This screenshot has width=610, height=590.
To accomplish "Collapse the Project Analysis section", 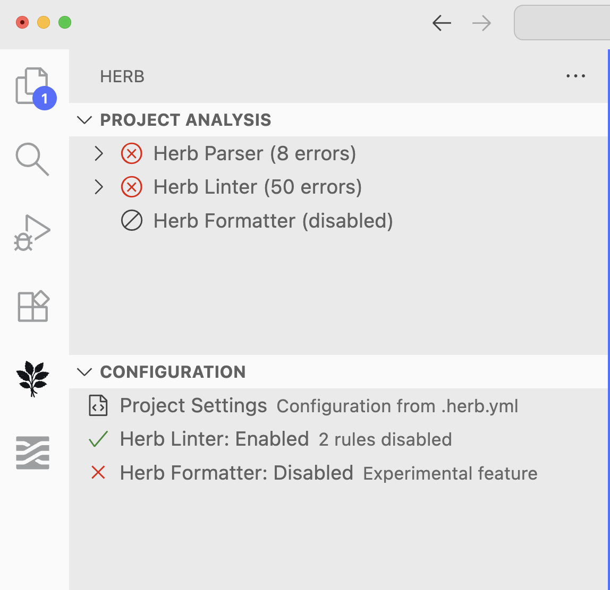I will (x=84, y=120).
